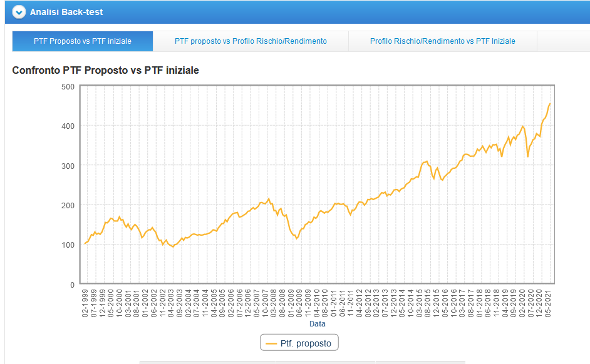Click the line's final peak near 450
Image resolution: width=590 pixels, height=364 pixels.
coord(550,104)
